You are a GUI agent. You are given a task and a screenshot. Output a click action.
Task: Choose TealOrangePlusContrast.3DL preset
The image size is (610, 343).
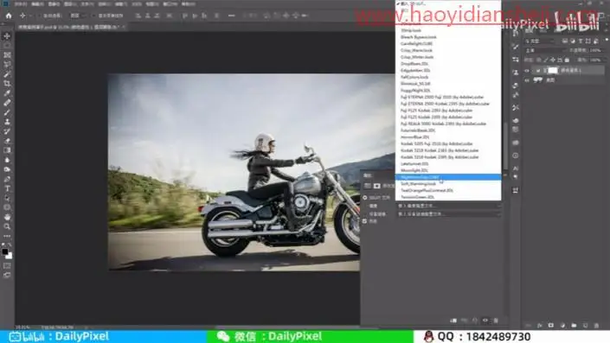(448, 191)
